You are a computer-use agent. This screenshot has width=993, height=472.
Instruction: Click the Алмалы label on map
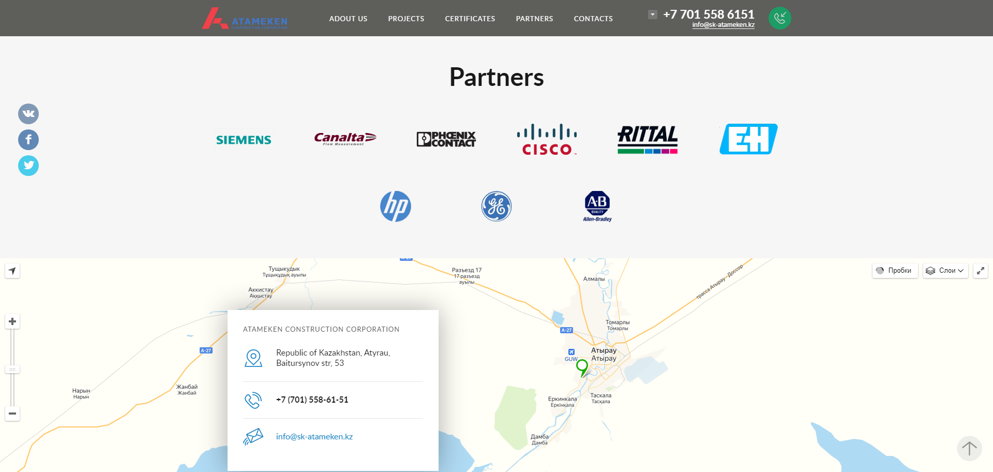point(594,279)
